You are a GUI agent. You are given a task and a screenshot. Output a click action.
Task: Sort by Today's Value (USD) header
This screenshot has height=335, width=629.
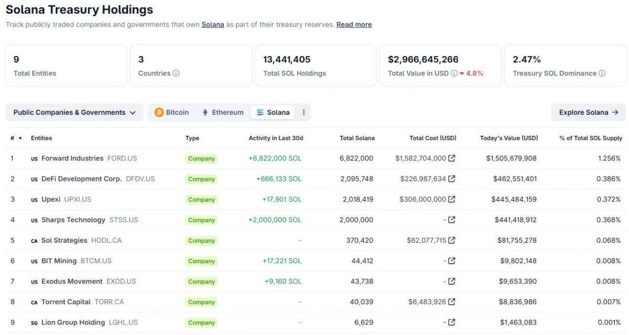click(509, 138)
